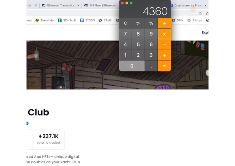Bookmark the page with the star icon
Screen dimensions: 235x166
point(207,13)
